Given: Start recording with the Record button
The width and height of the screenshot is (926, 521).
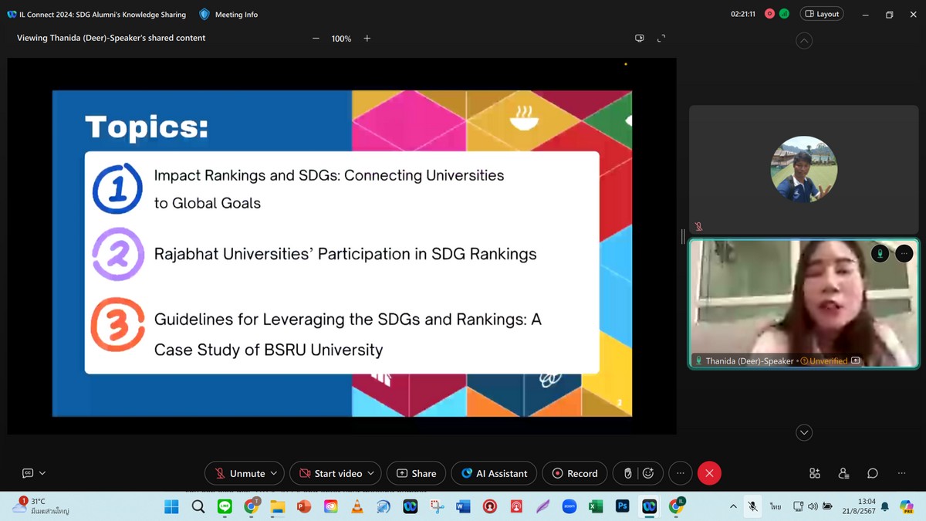Looking at the screenshot, I should 574,473.
